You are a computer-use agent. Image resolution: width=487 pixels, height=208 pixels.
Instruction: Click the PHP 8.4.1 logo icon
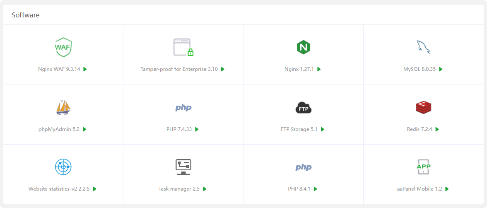click(303, 167)
